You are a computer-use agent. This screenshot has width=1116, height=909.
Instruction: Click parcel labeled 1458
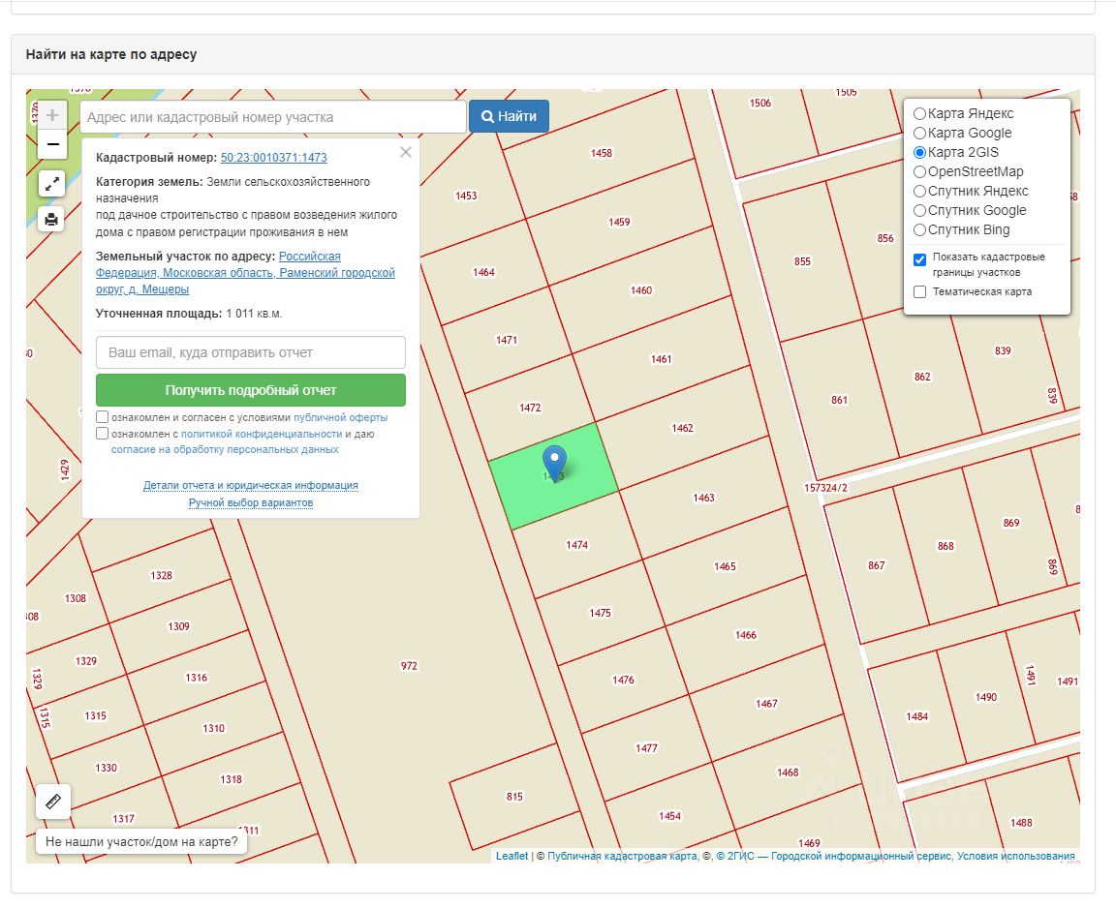(602, 153)
